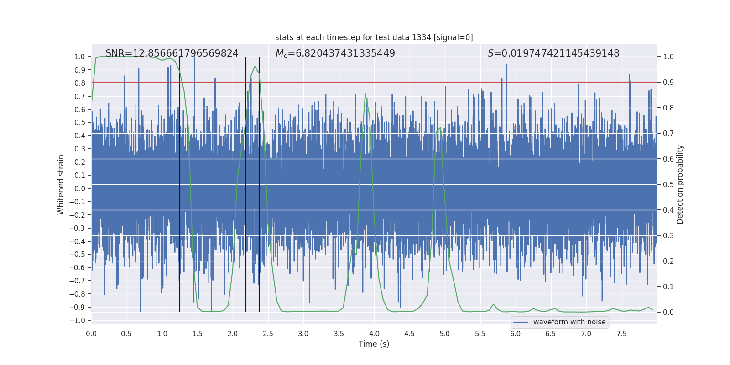Select the SNR=12.856661796569824 annotation
Image resolution: width=730 pixels, height=365 pixels.
(x=172, y=53)
